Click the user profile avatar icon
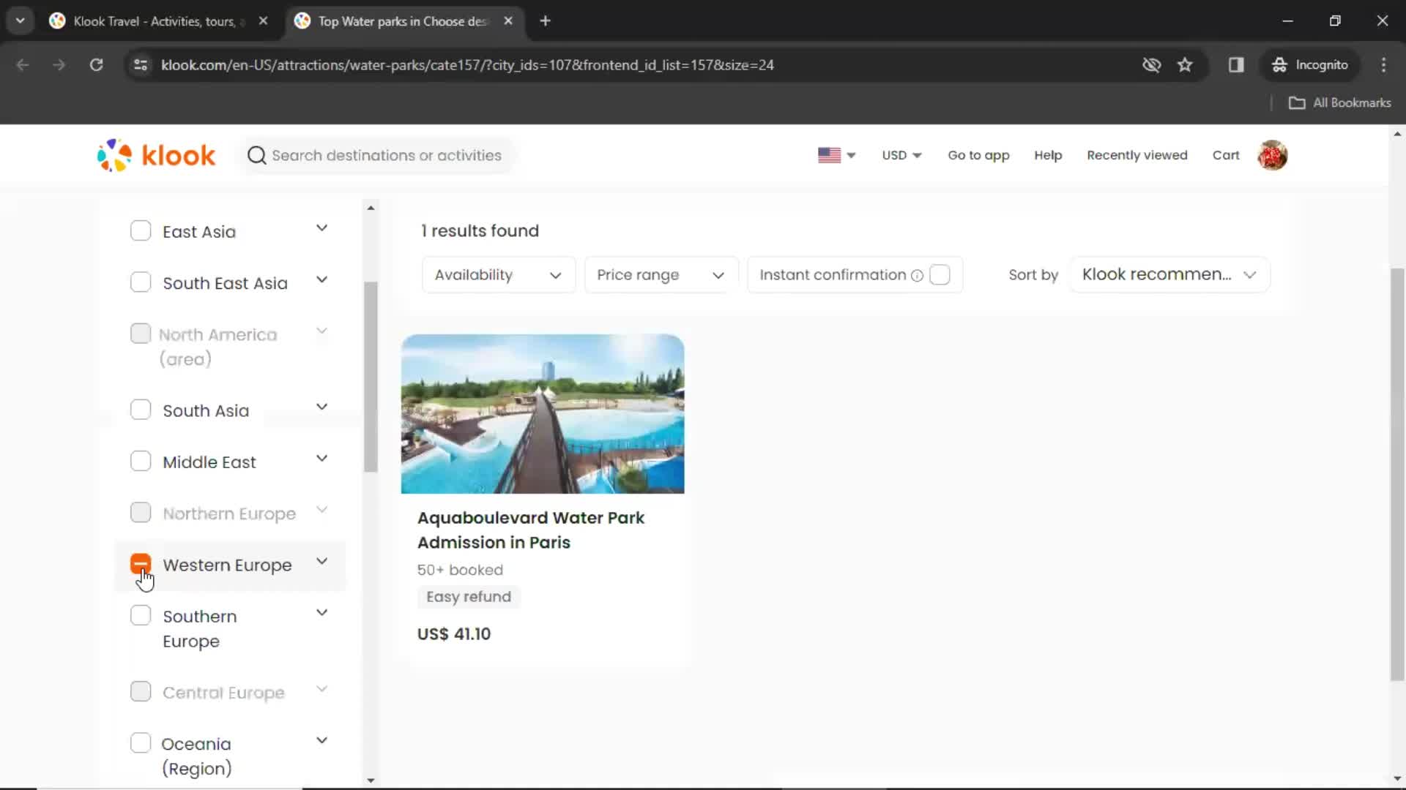 1273,155
